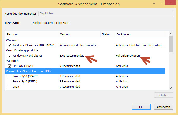Image resolution: width=178 pixels, height=115 pixels.
Task: Uncheck the Windows KBA 118621 checkbox
Action: pos(9,45)
